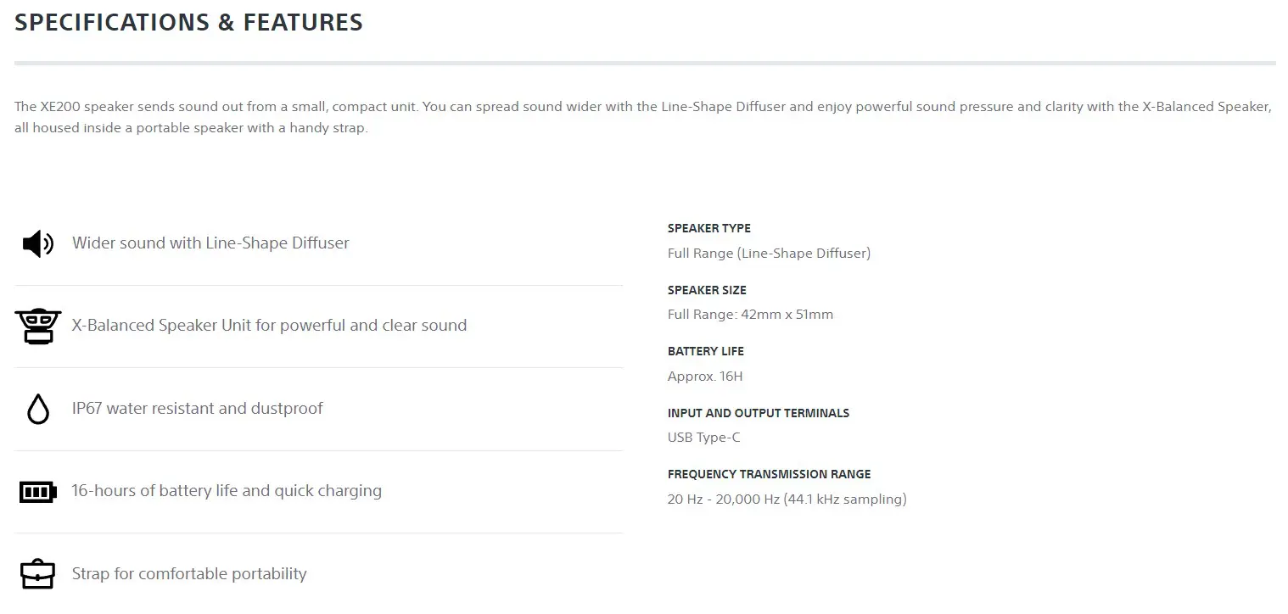The image size is (1288, 614).
Task: Click Strap for comfortable portability text
Action: (x=189, y=573)
